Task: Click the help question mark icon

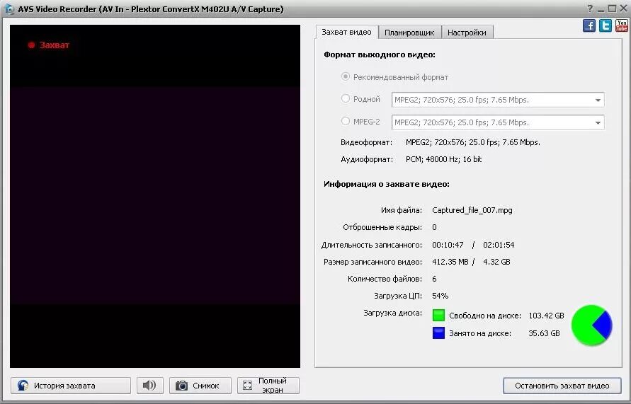Action: click(x=590, y=8)
